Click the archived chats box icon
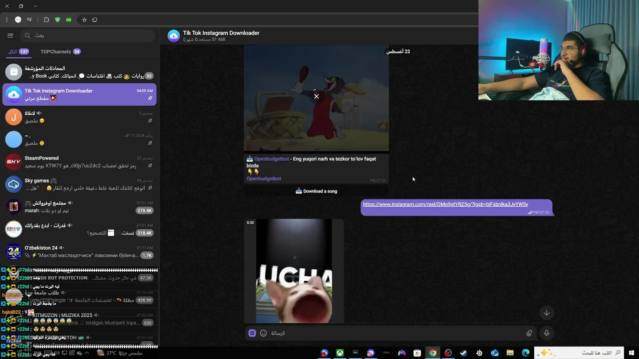The image size is (639, 359). click(13, 72)
